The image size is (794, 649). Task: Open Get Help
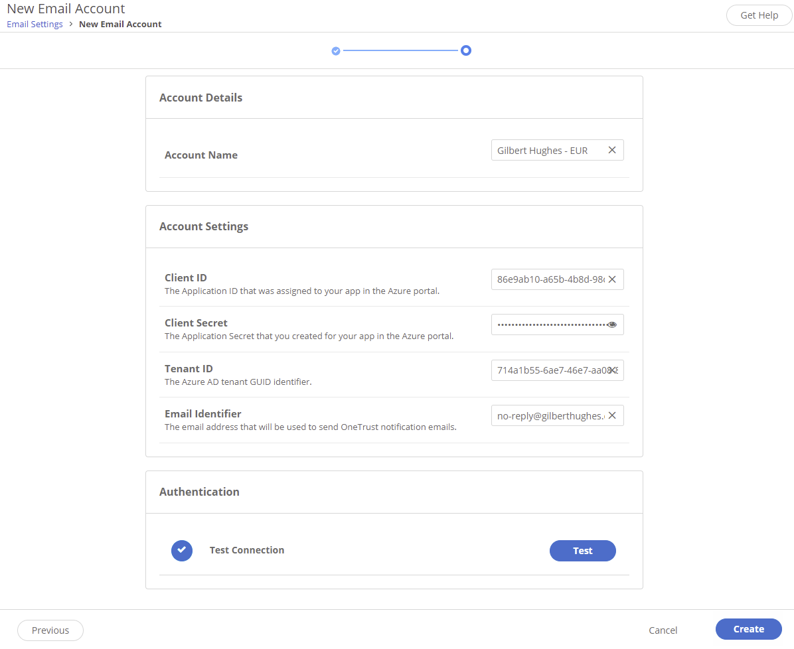pos(759,15)
